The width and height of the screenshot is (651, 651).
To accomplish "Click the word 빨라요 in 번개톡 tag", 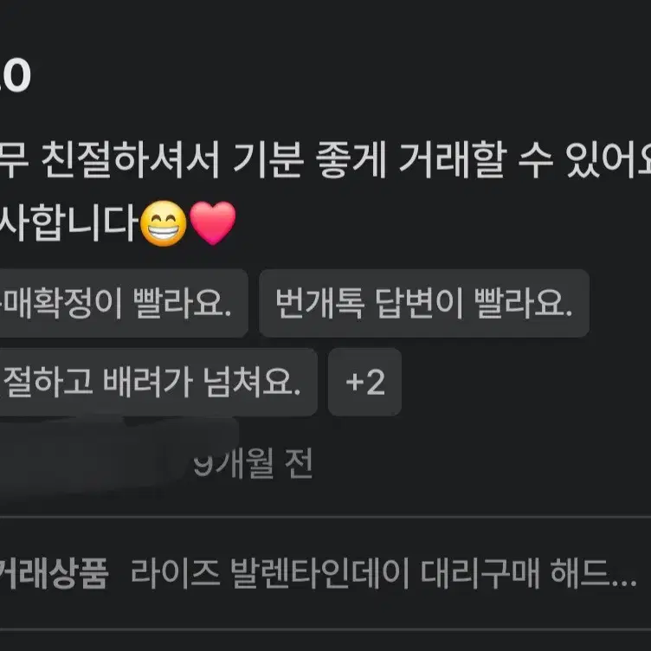I will 523,303.
